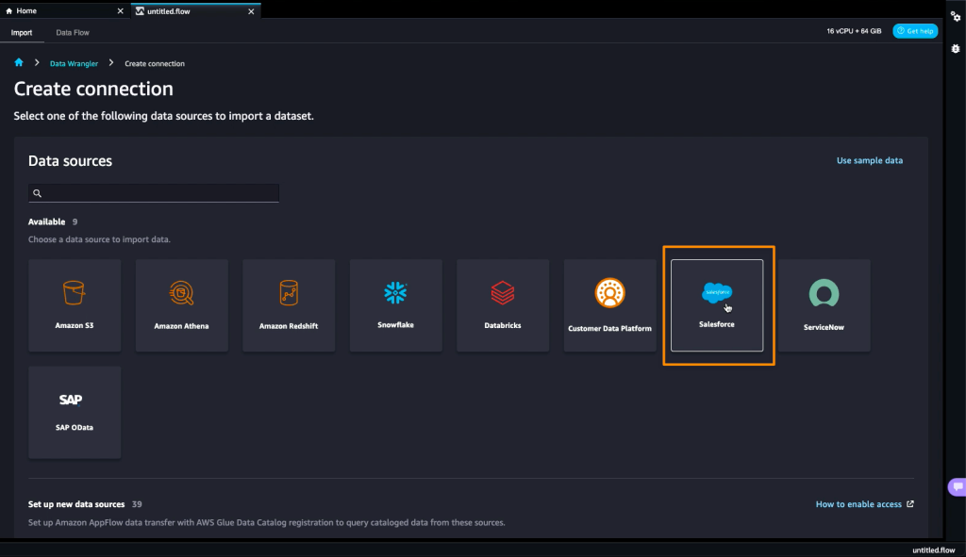Select the ServiceNow data source
Screen dimensions: 966x557
tap(824, 305)
